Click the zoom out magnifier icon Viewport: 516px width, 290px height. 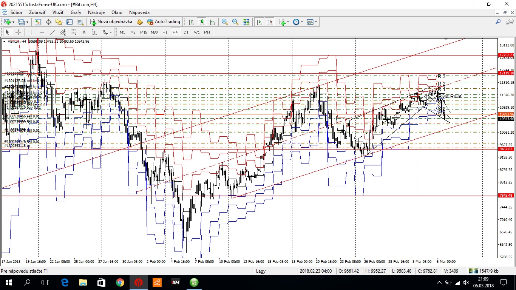coord(235,22)
